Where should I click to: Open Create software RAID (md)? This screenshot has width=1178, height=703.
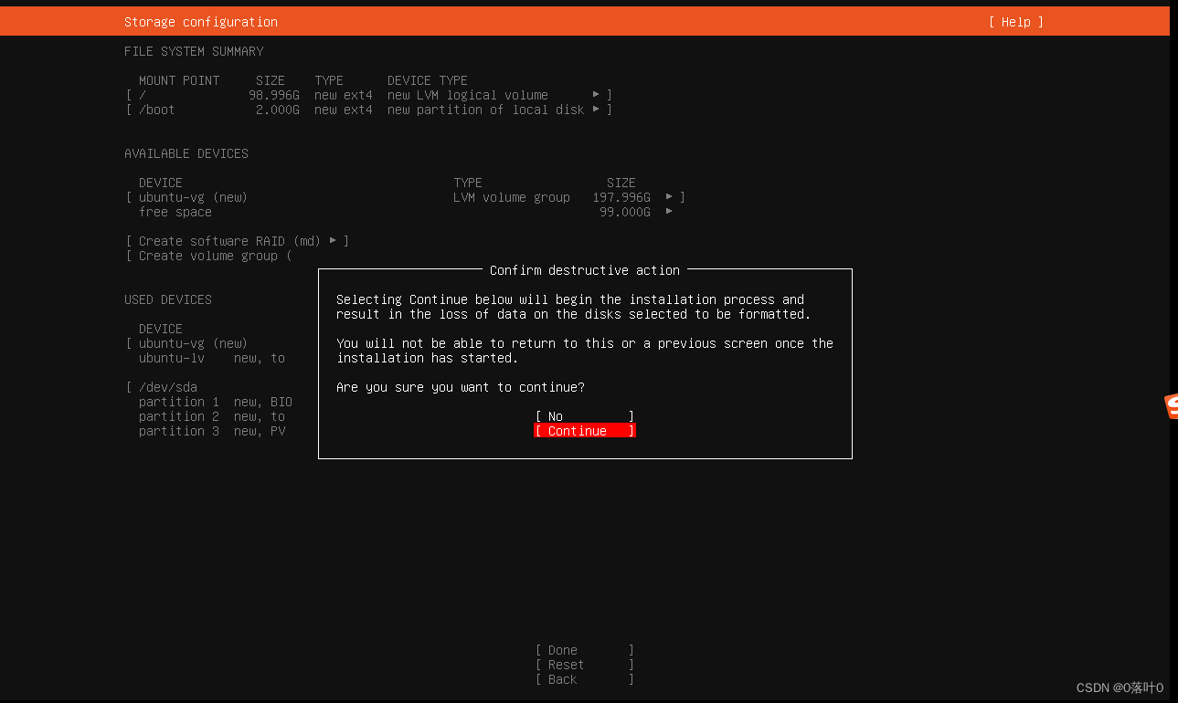point(238,241)
